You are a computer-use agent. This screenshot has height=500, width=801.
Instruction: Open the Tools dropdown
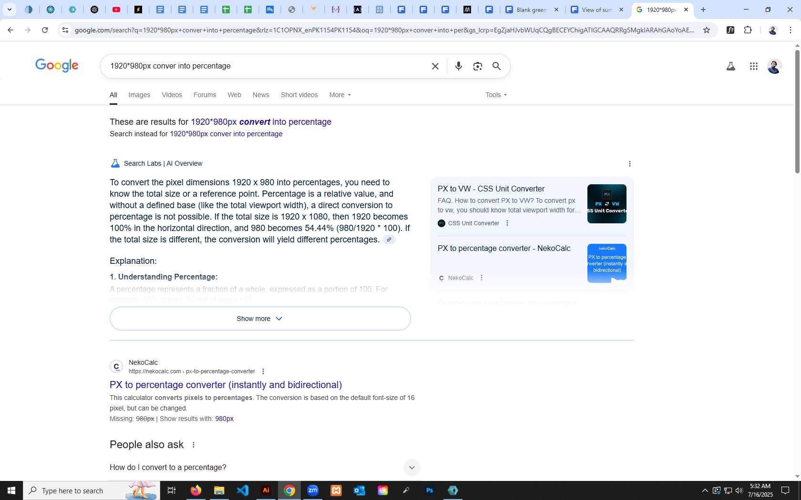tap(496, 95)
